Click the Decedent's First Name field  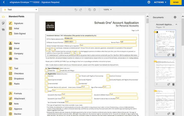77,94
